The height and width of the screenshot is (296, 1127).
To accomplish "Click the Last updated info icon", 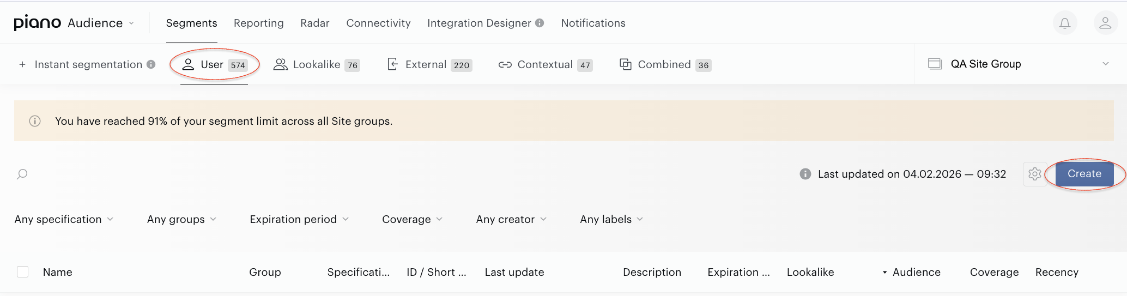I will tap(805, 174).
